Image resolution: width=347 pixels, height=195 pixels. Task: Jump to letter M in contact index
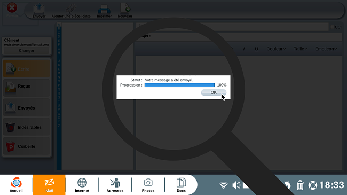59,73
